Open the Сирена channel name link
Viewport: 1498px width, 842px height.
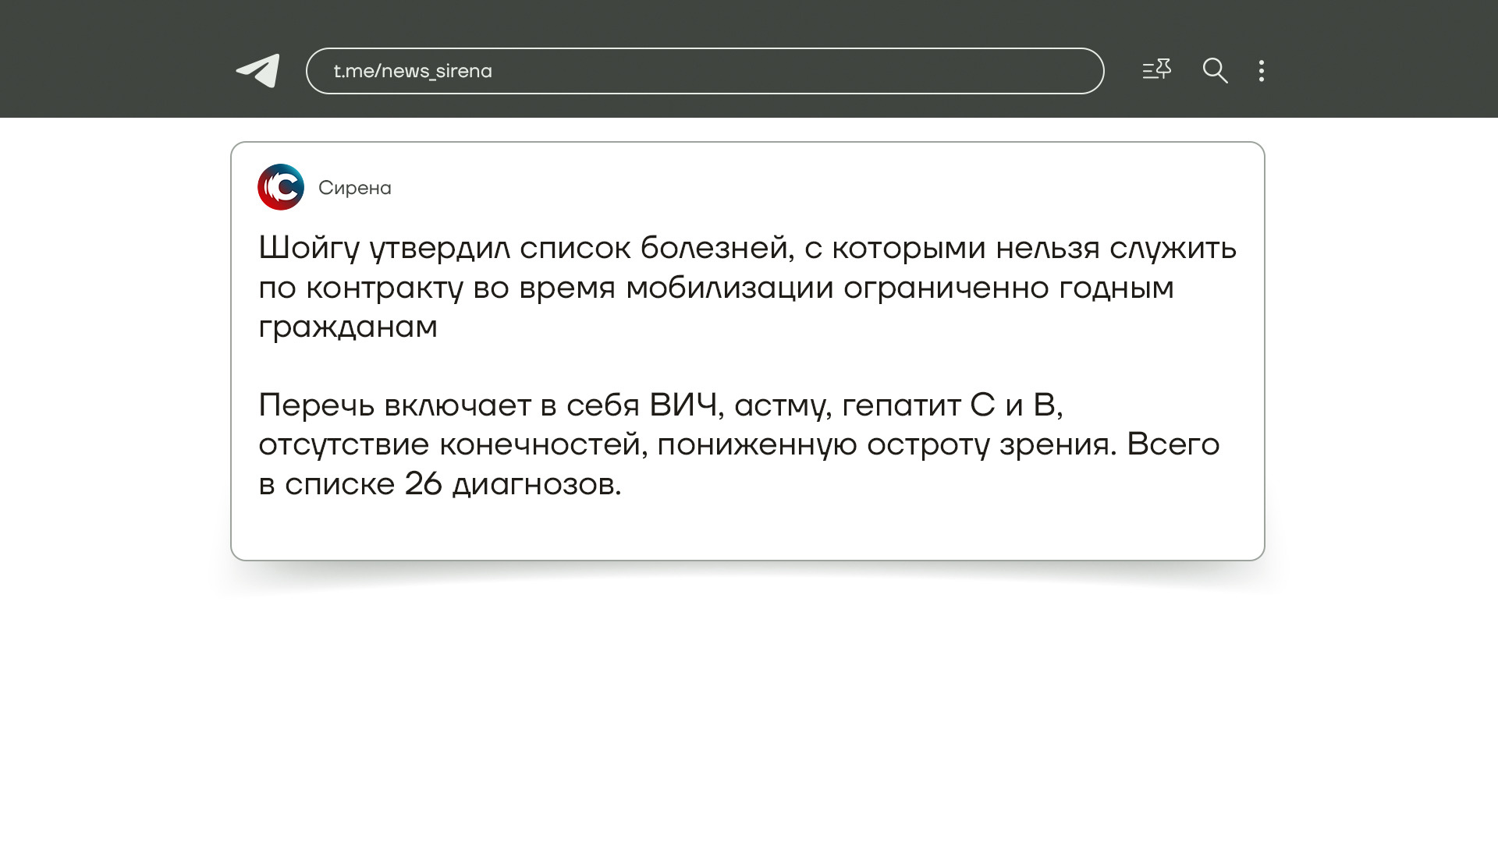pos(355,188)
